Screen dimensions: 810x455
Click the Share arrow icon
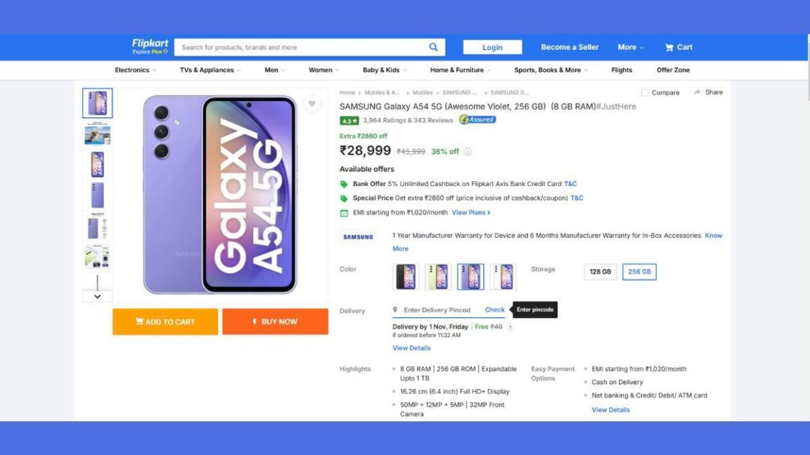[x=697, y=92]
